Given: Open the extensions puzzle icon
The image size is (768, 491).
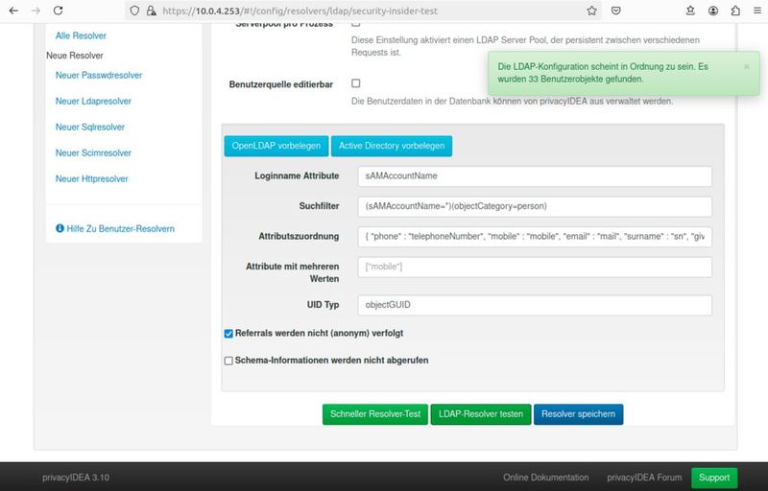Looking at the screenshot, I should pyautogui.click(x=735, y=11).
